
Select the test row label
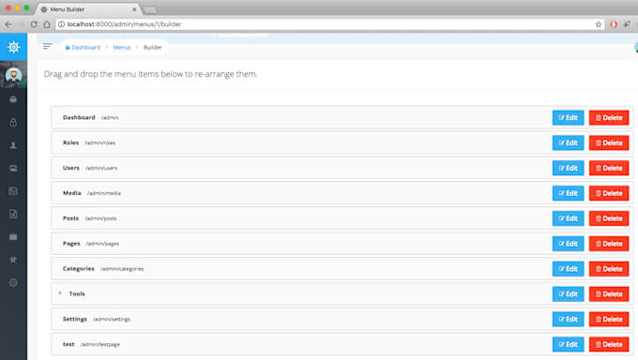[x=68, y=344]
